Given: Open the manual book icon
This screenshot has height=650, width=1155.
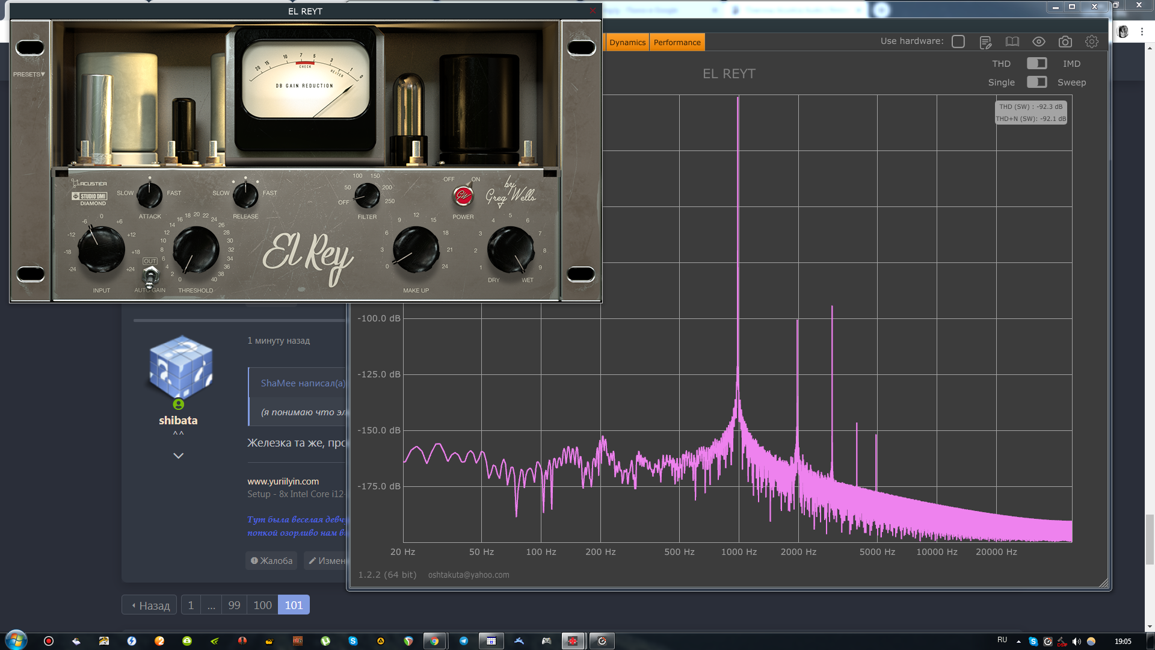Looking at the screenshot, I should click(1012, 42).
